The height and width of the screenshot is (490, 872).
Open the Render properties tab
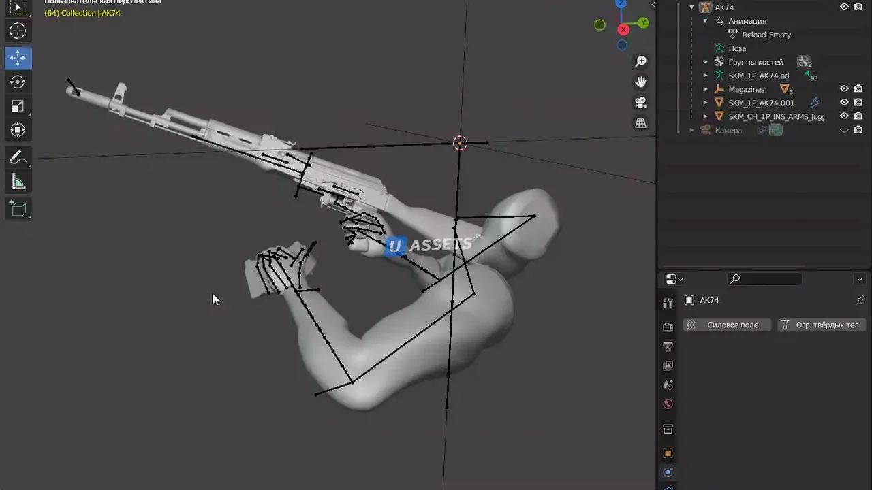point(668,327)
